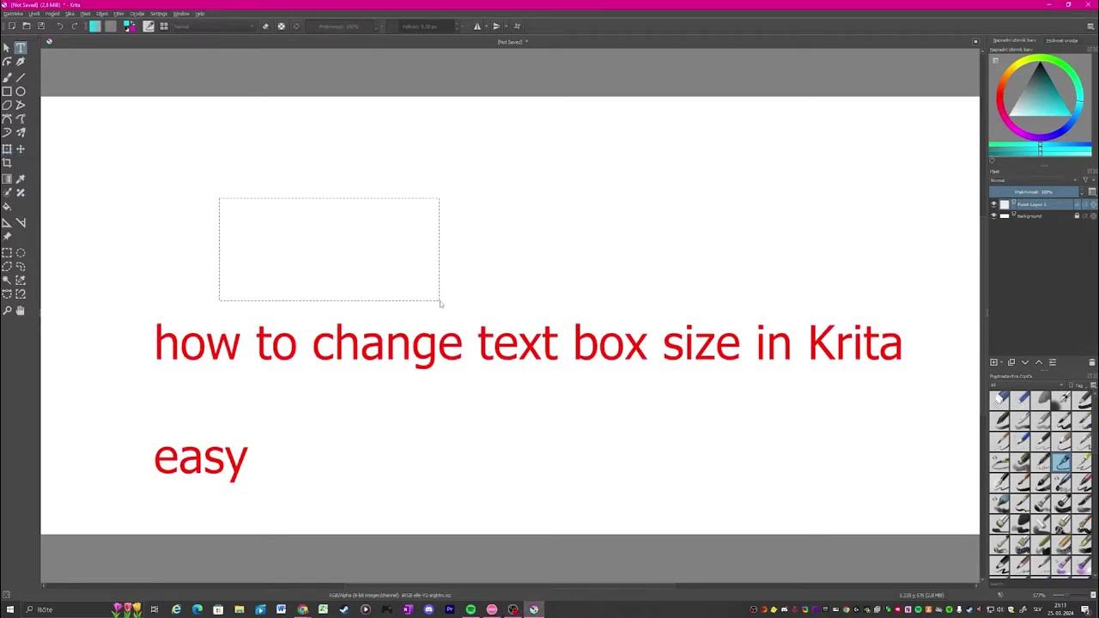The image size is (1099, 618).
Task: Click the New Document toolbar icon
Action: tap(12, 26)
